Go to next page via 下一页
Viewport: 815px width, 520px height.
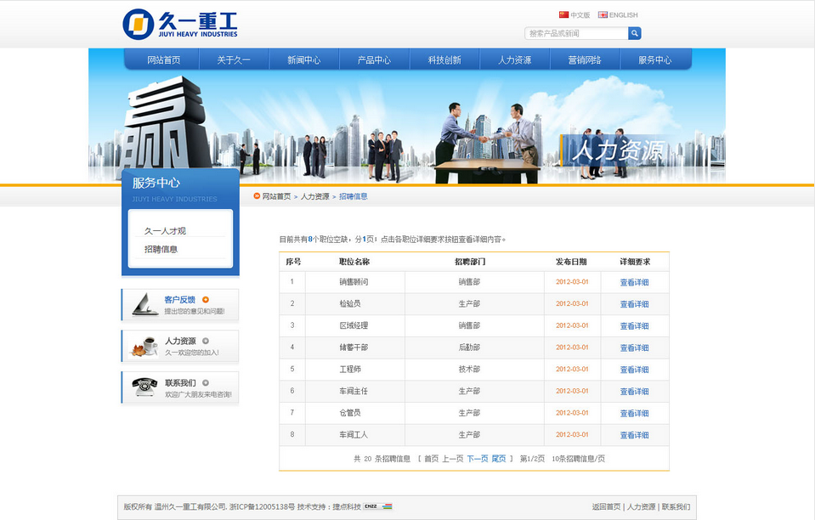pyautogui.click(x=477, y=459)
